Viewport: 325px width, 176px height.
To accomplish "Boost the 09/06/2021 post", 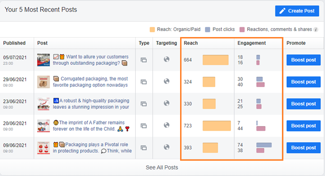I will tap(303, 148).
